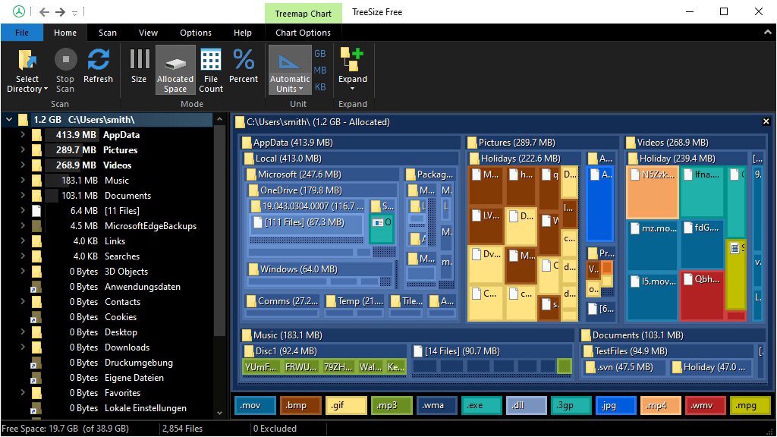This screenshot has height=437, width=777.
Task: Expand the Music tree node
Action: click(x=23, y=181)
